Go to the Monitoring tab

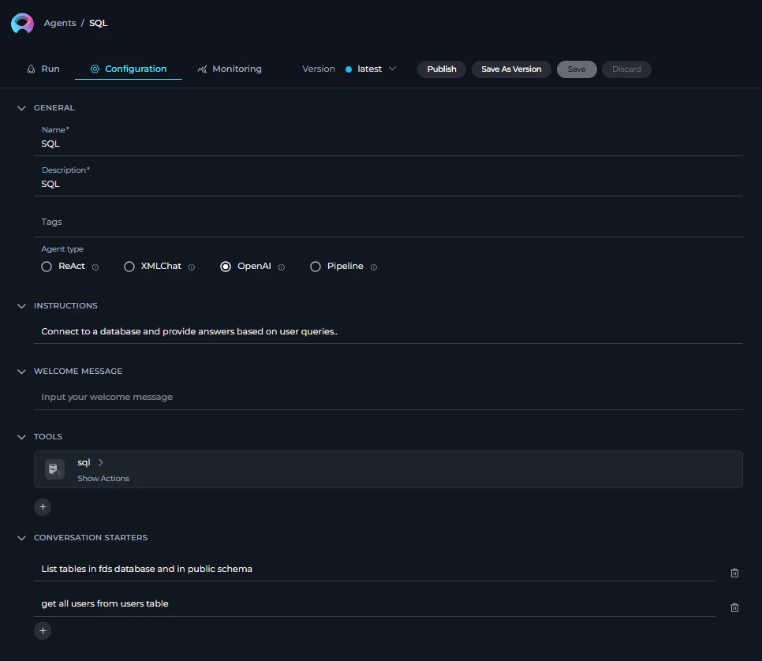(x=230, y=69)
